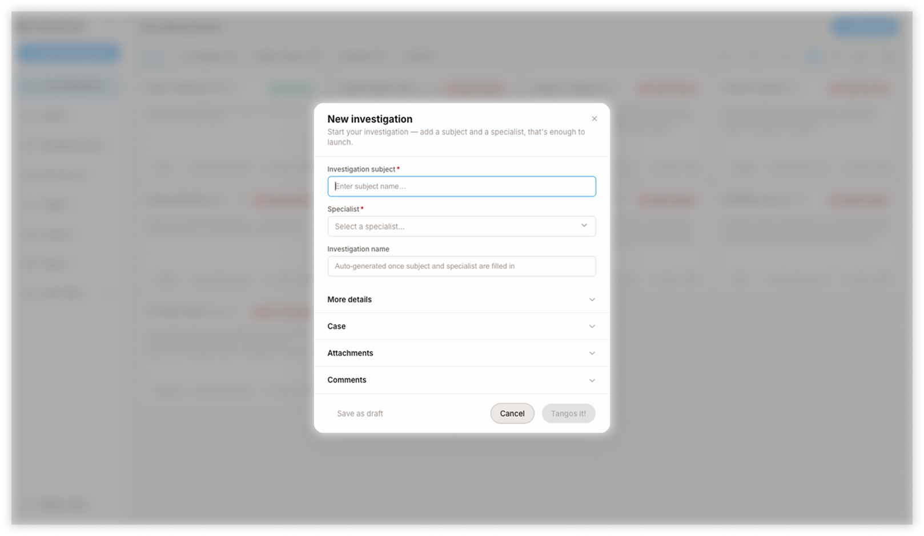Expand the Comments section
The image size is (924, 536).
[x=461, y=380]
